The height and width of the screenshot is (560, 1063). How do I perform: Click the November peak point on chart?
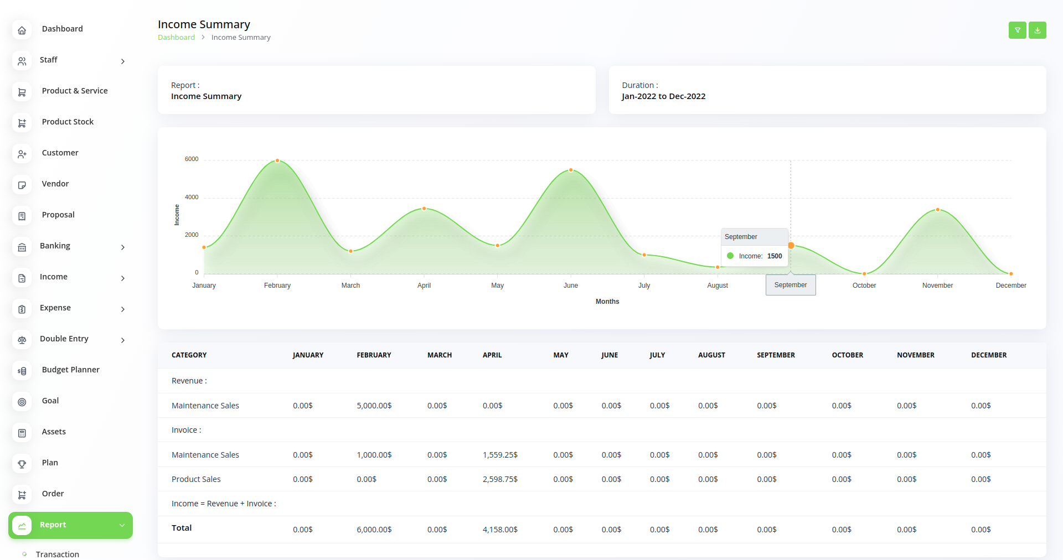pos(938,210)
